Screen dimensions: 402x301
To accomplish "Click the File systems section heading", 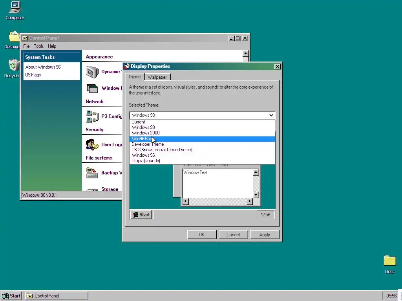I will [x=99, y=158].
